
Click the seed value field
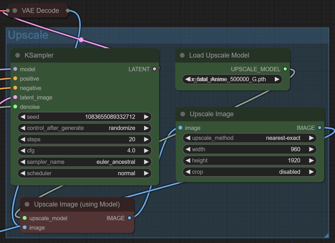click(85, 117)
